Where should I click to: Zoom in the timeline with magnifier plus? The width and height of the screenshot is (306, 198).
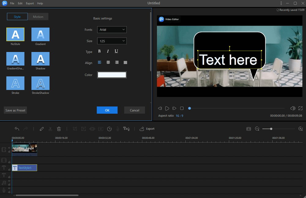pos(300,129)
